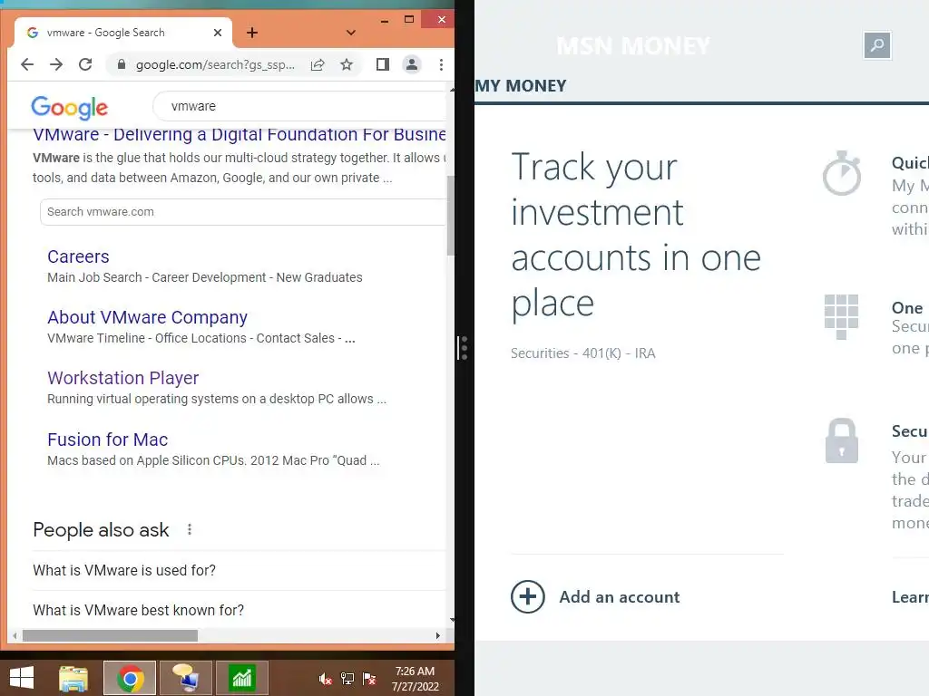
Task: Click the horizontal scrollbar right arrow
Action: pos(438,635)
